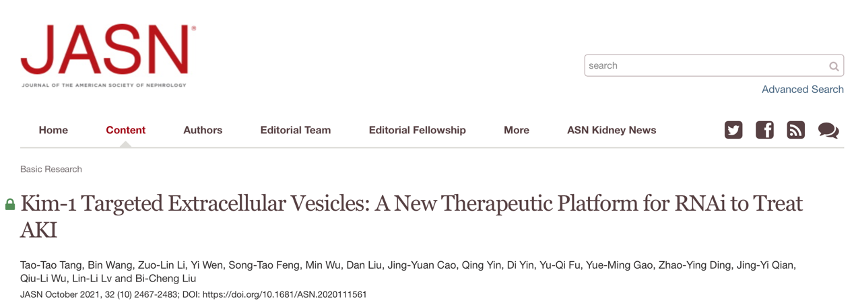The width and height of the screenshot is (854, 305).
Task: Open the RSS feed icon
Action: (x=795, y=130)
